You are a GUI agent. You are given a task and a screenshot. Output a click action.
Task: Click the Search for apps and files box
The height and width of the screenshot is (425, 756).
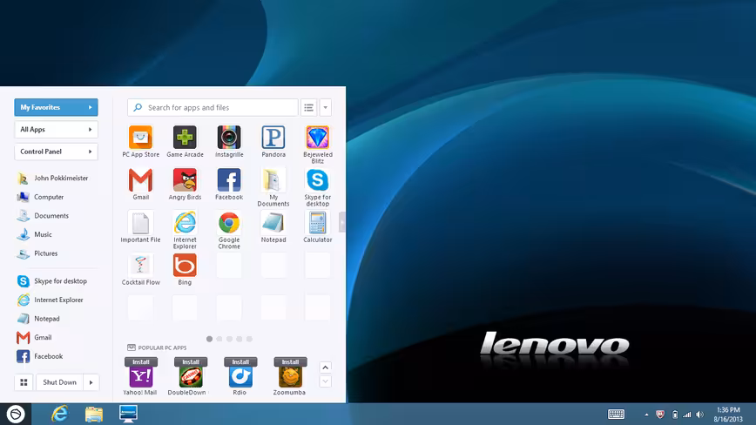[x=213, y=107]
